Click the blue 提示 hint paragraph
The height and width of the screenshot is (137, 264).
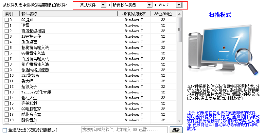(x=223, y=121)
